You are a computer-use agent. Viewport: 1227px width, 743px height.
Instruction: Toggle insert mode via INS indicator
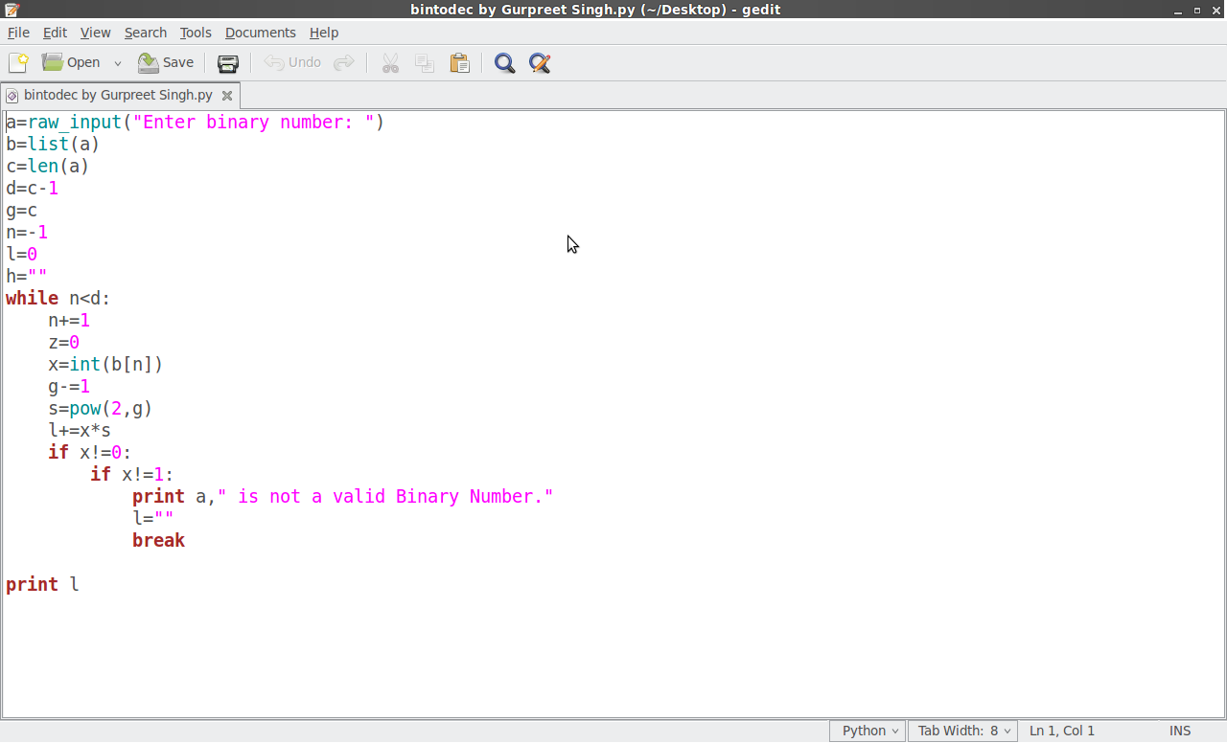point(1180,730)
